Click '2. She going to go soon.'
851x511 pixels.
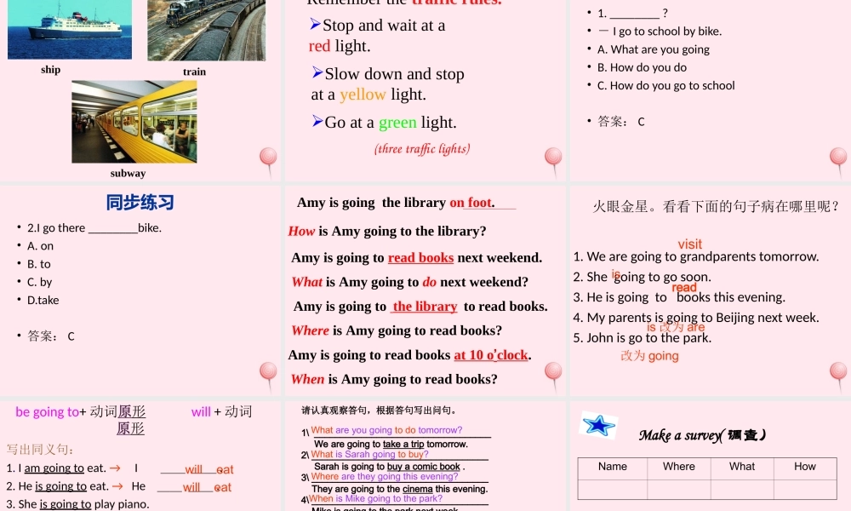click(x=642, y=277)
